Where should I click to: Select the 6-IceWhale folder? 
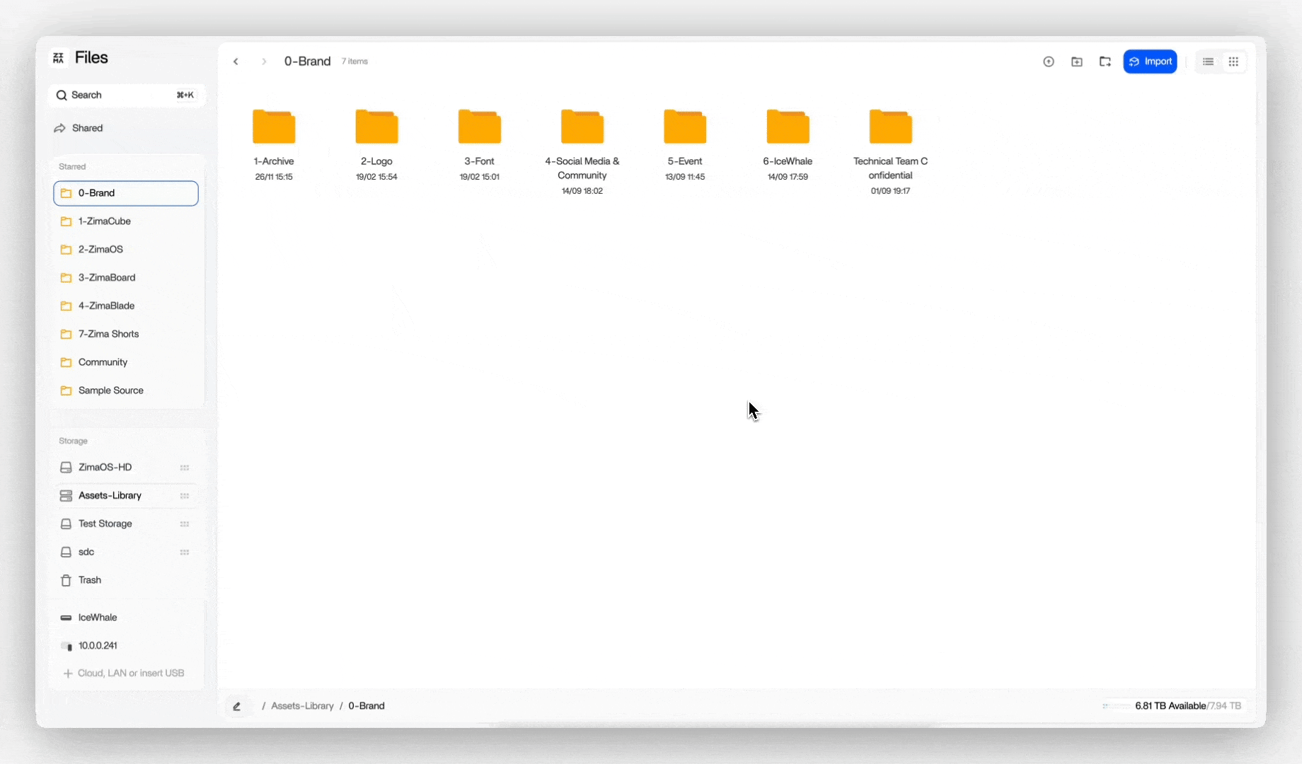[x=788, y=145]
